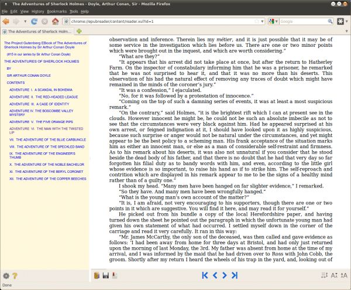Open Adventure IV. The Boscombe Valley Mystery

(41, 112)
